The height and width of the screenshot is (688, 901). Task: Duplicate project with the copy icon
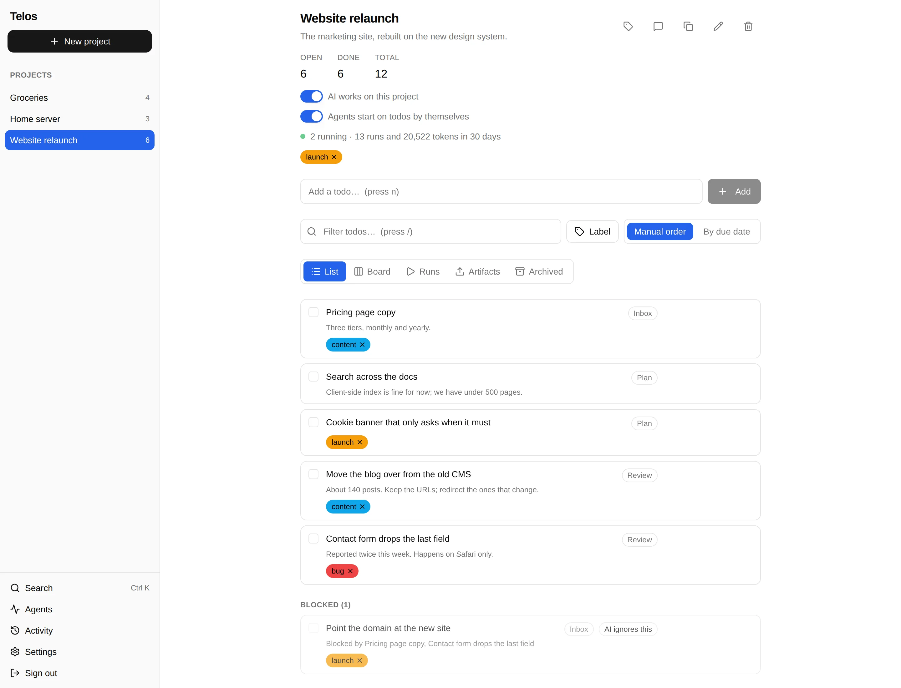[x=688, y=26]
